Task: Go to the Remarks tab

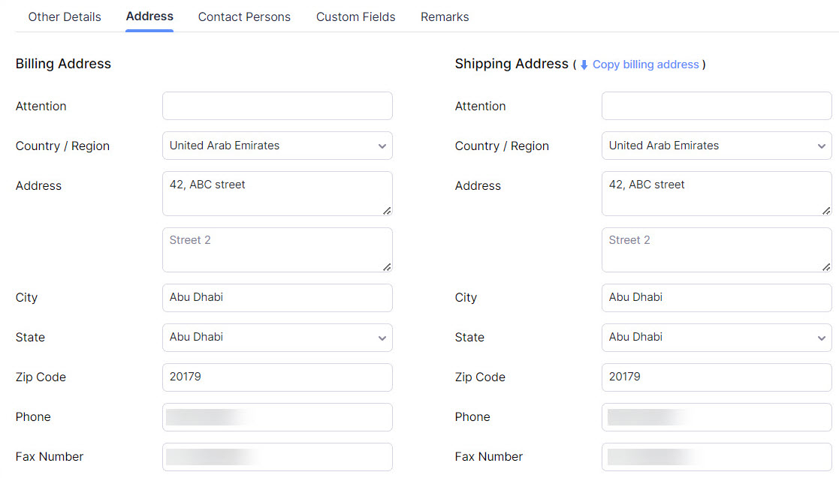Action: coord(445,17)
